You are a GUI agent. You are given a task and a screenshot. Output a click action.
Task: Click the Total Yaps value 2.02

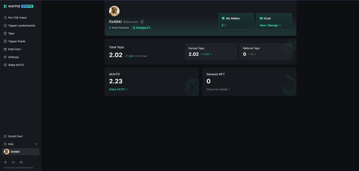click(116, 55)
